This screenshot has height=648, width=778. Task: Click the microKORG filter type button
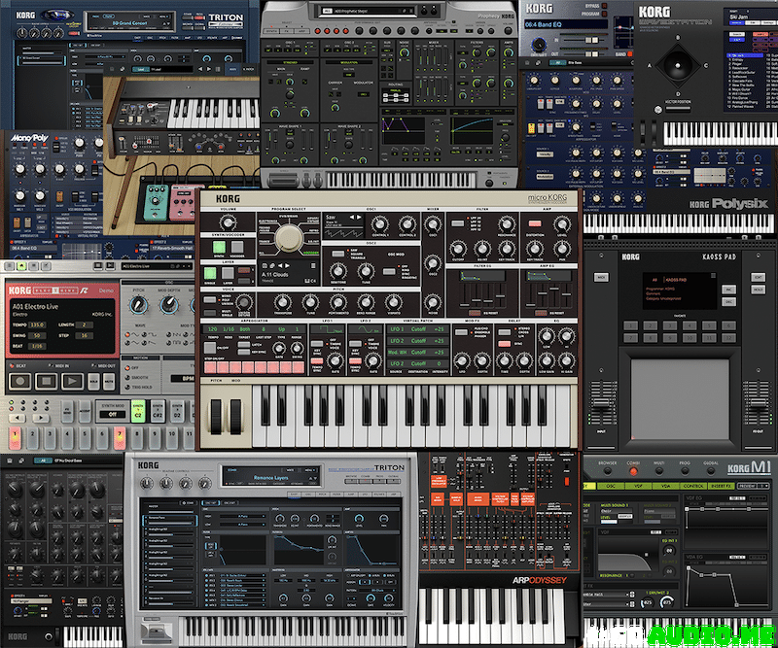457,223
